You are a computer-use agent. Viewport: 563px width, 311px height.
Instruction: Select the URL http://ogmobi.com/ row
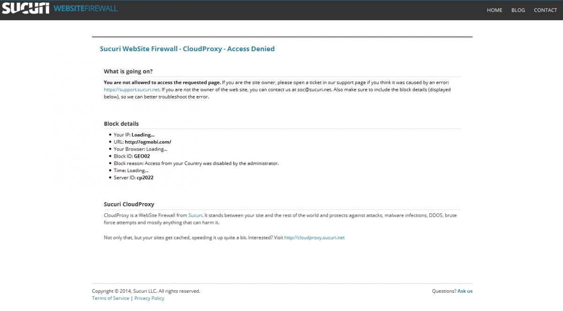143,142
